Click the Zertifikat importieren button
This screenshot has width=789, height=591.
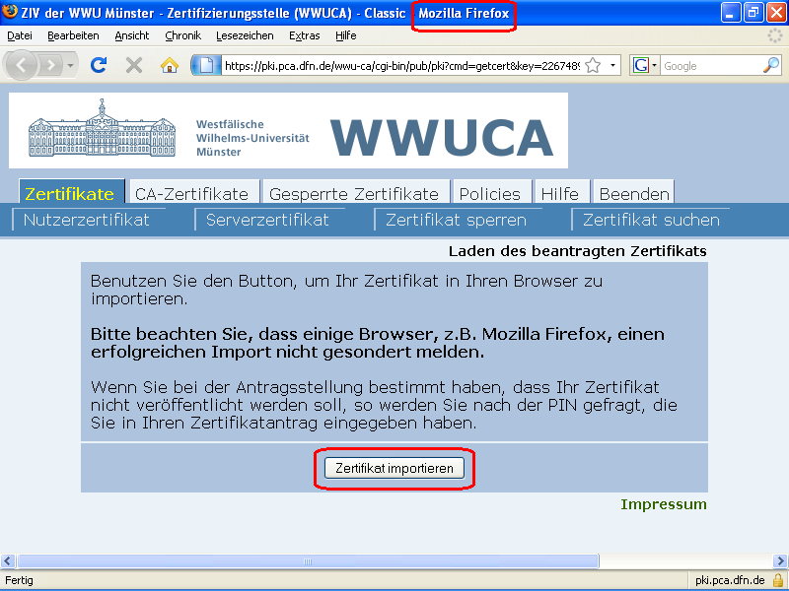click(x=394, y=468)
